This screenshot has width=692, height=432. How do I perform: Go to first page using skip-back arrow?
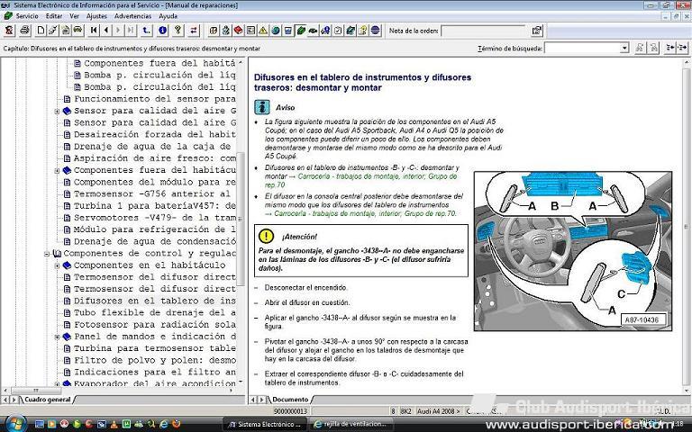pyautogui.click(x=94, y=31)
